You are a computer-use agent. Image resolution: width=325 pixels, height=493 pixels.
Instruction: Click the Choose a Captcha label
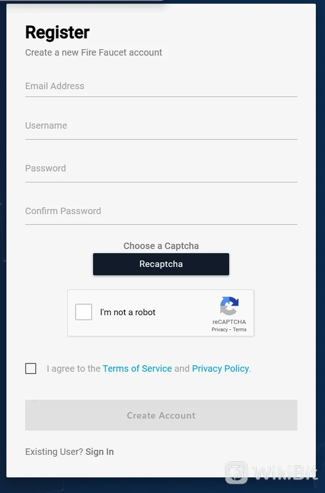point(161,246)
